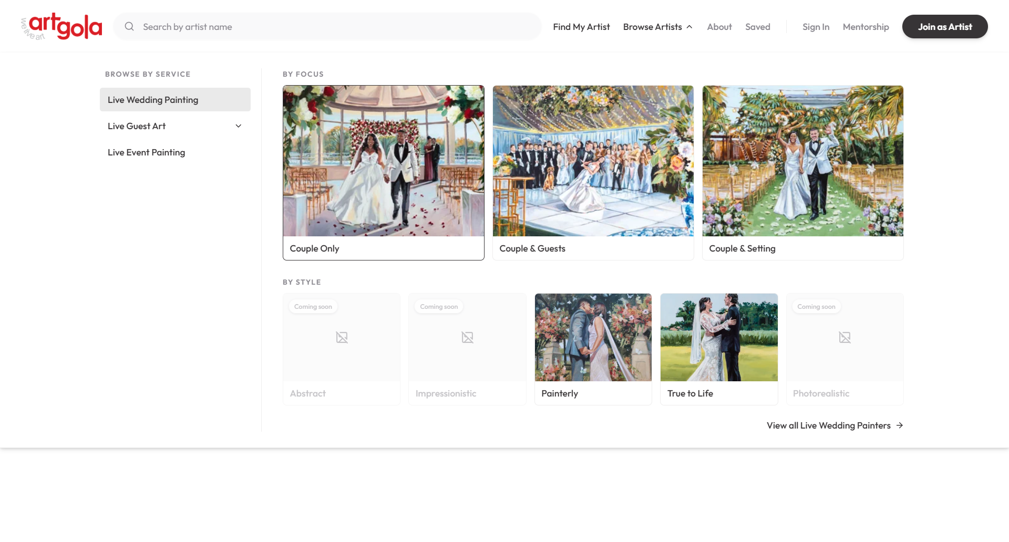Open the Couple Only painting thumbnail
1009x542 pixels.
click(384, 161)
